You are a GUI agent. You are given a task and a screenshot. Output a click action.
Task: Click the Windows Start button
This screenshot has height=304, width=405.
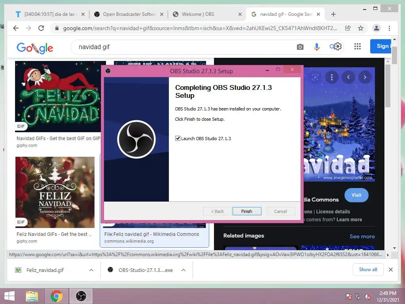tap(9, 296)
